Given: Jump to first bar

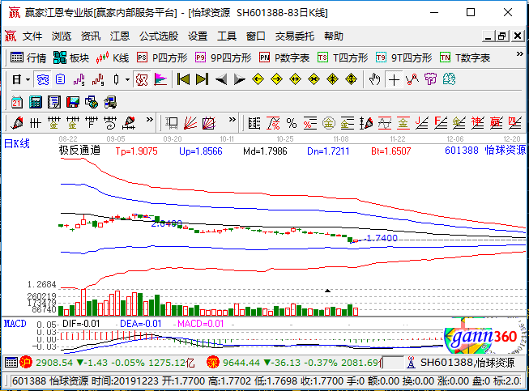Looking at the screenshot, I should click(x=183, y=79).
